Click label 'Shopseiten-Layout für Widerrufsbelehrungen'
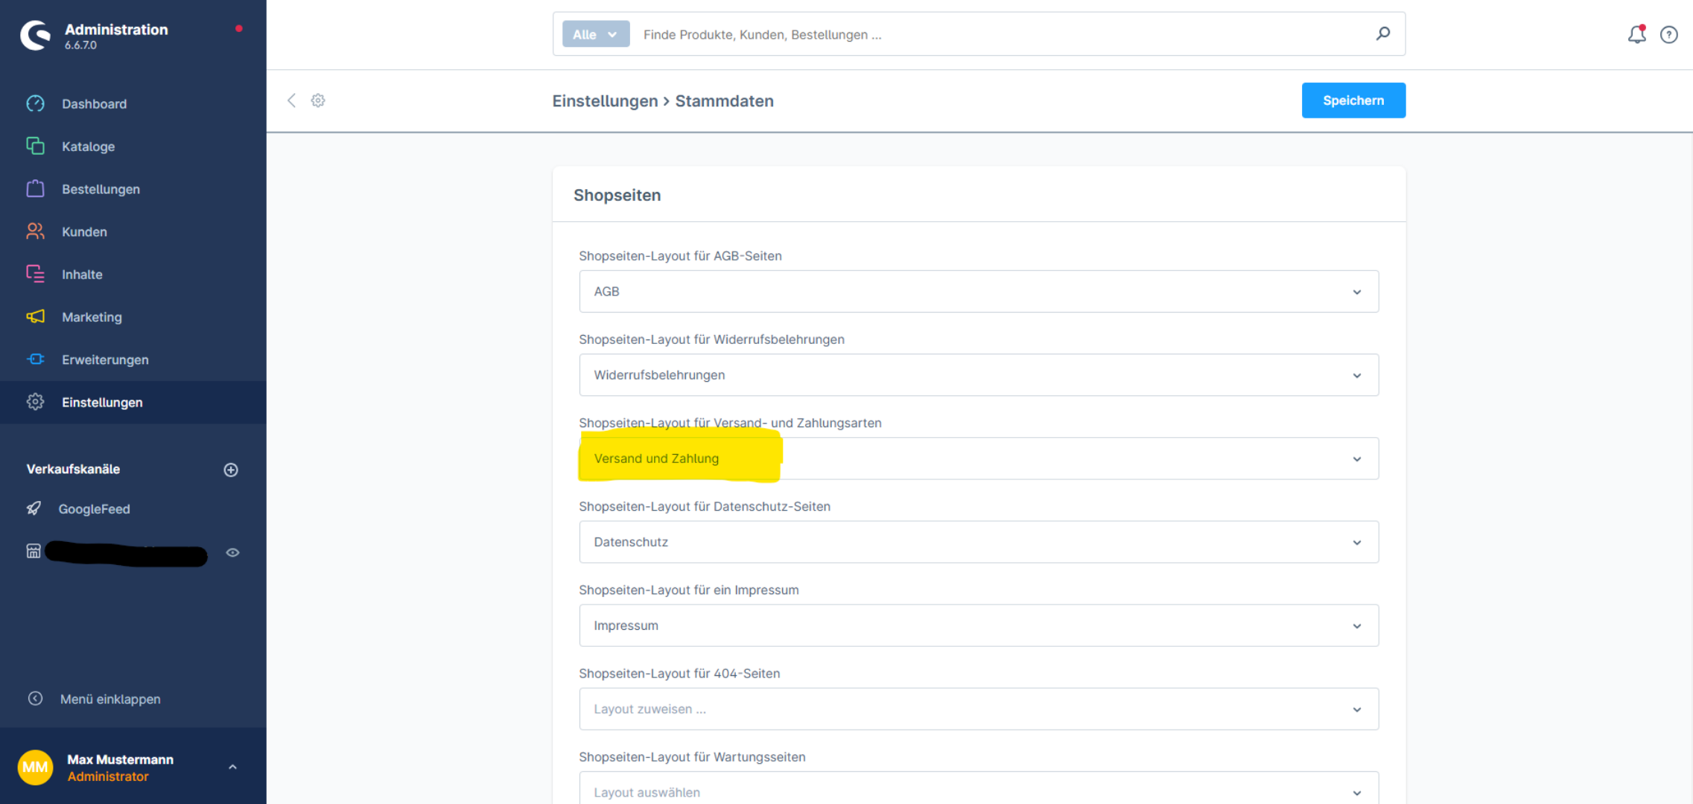Screen dimensions: 1693x804 (711, 339)
